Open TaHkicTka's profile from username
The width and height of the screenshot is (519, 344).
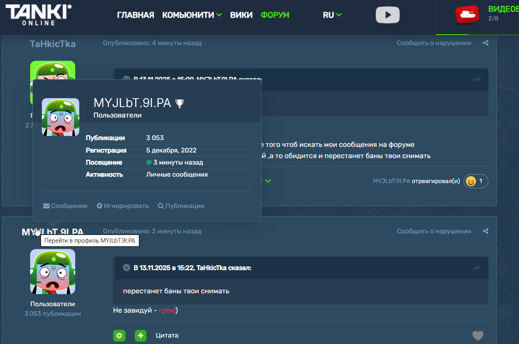(x=53, y=44)
